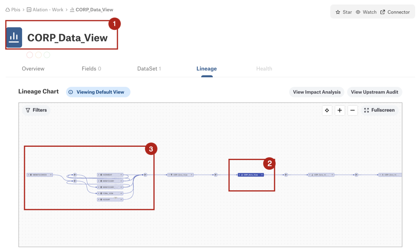Select the CORP_Data_View node after converging dataflow

(x=180, y=175)
